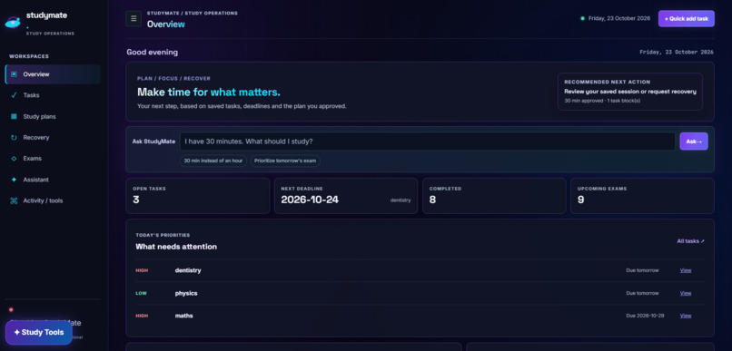Screen dimensions: 732x351
Task: Toggle the hamburger sidebar menu button
Action: tap(134, 19)
